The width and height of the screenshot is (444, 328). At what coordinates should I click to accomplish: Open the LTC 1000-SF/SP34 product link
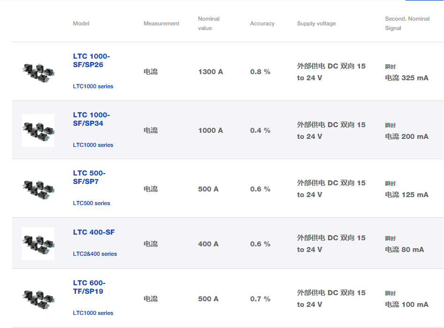click(92, 119)
